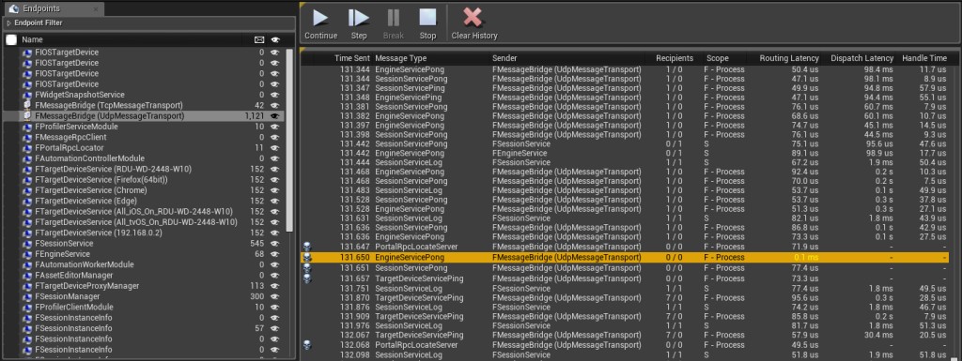
Task: Toggle visibility of FMessageBridge (TcpMessageTransport)
Action: pyautogui.click(x=275, y=105)
